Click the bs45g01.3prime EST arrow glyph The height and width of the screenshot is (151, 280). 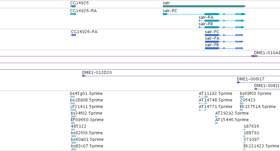(72, 97)
